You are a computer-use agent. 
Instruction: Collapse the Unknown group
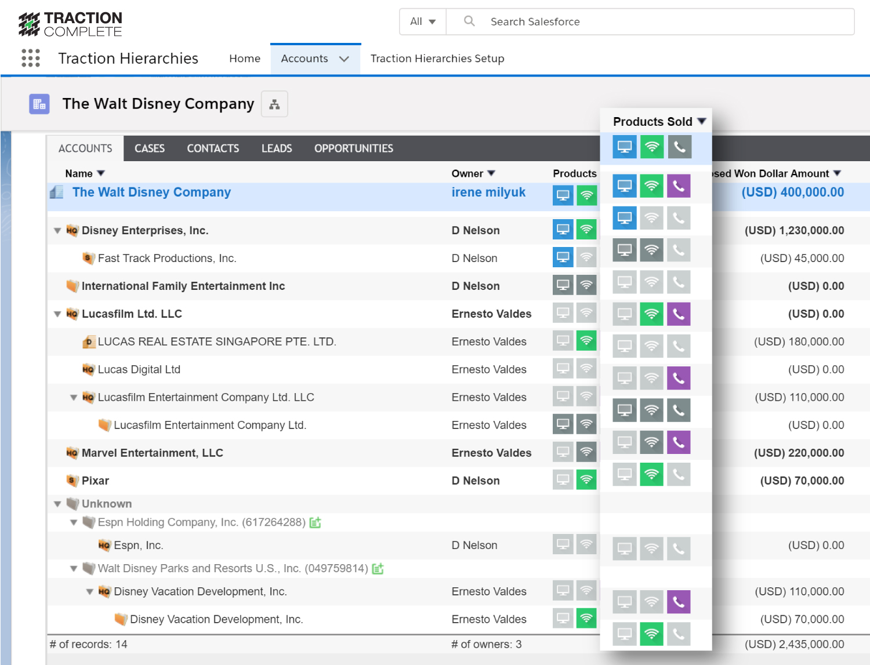pyautogui.click(x=57, y=504)
